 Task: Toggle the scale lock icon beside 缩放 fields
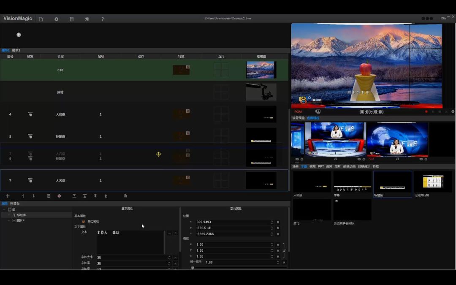(284, 251)
